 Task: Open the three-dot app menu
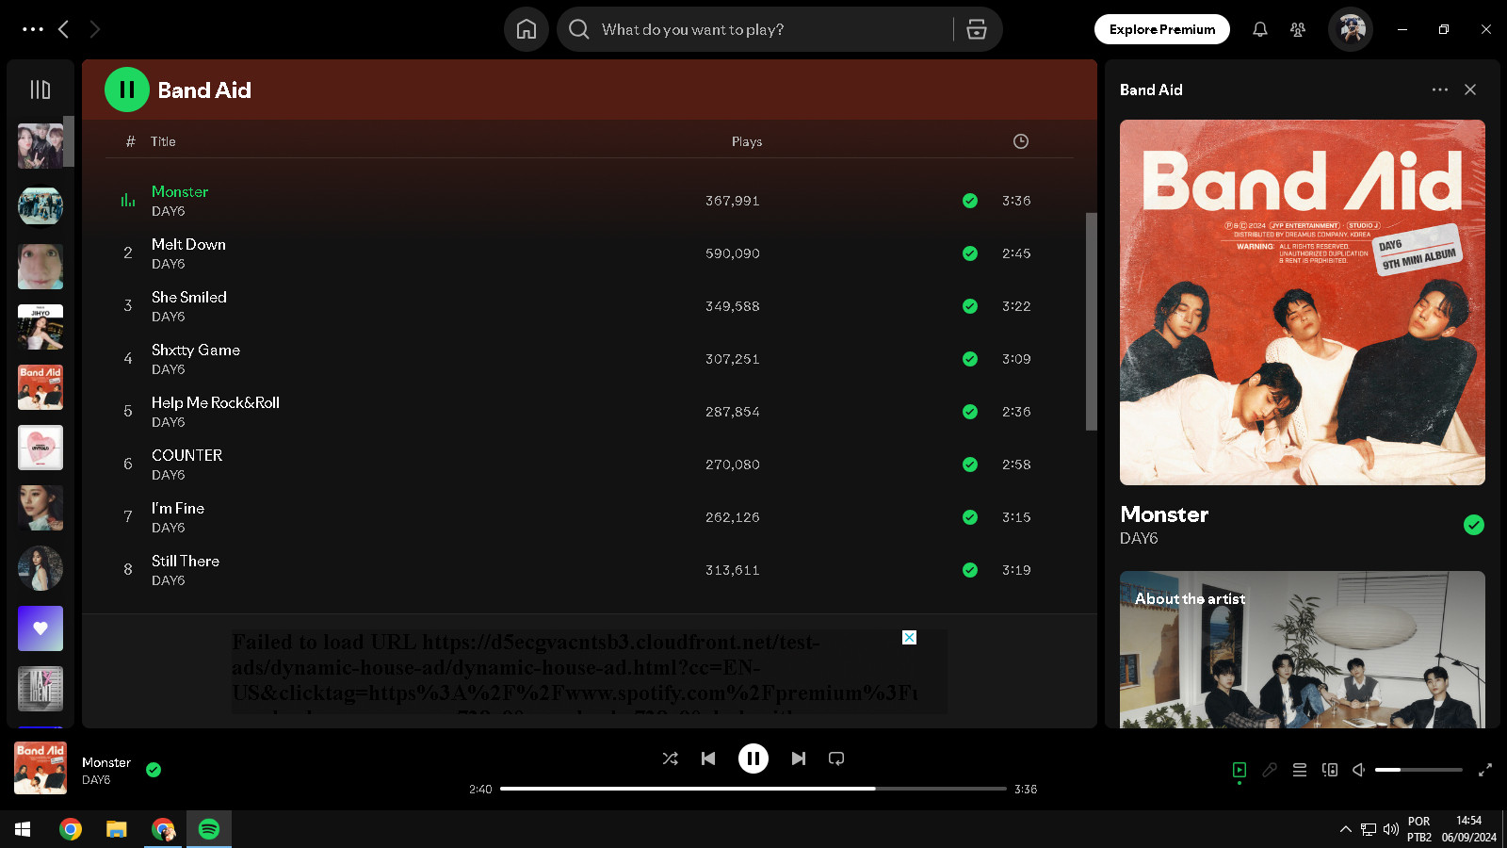click(x=33, y=29)
